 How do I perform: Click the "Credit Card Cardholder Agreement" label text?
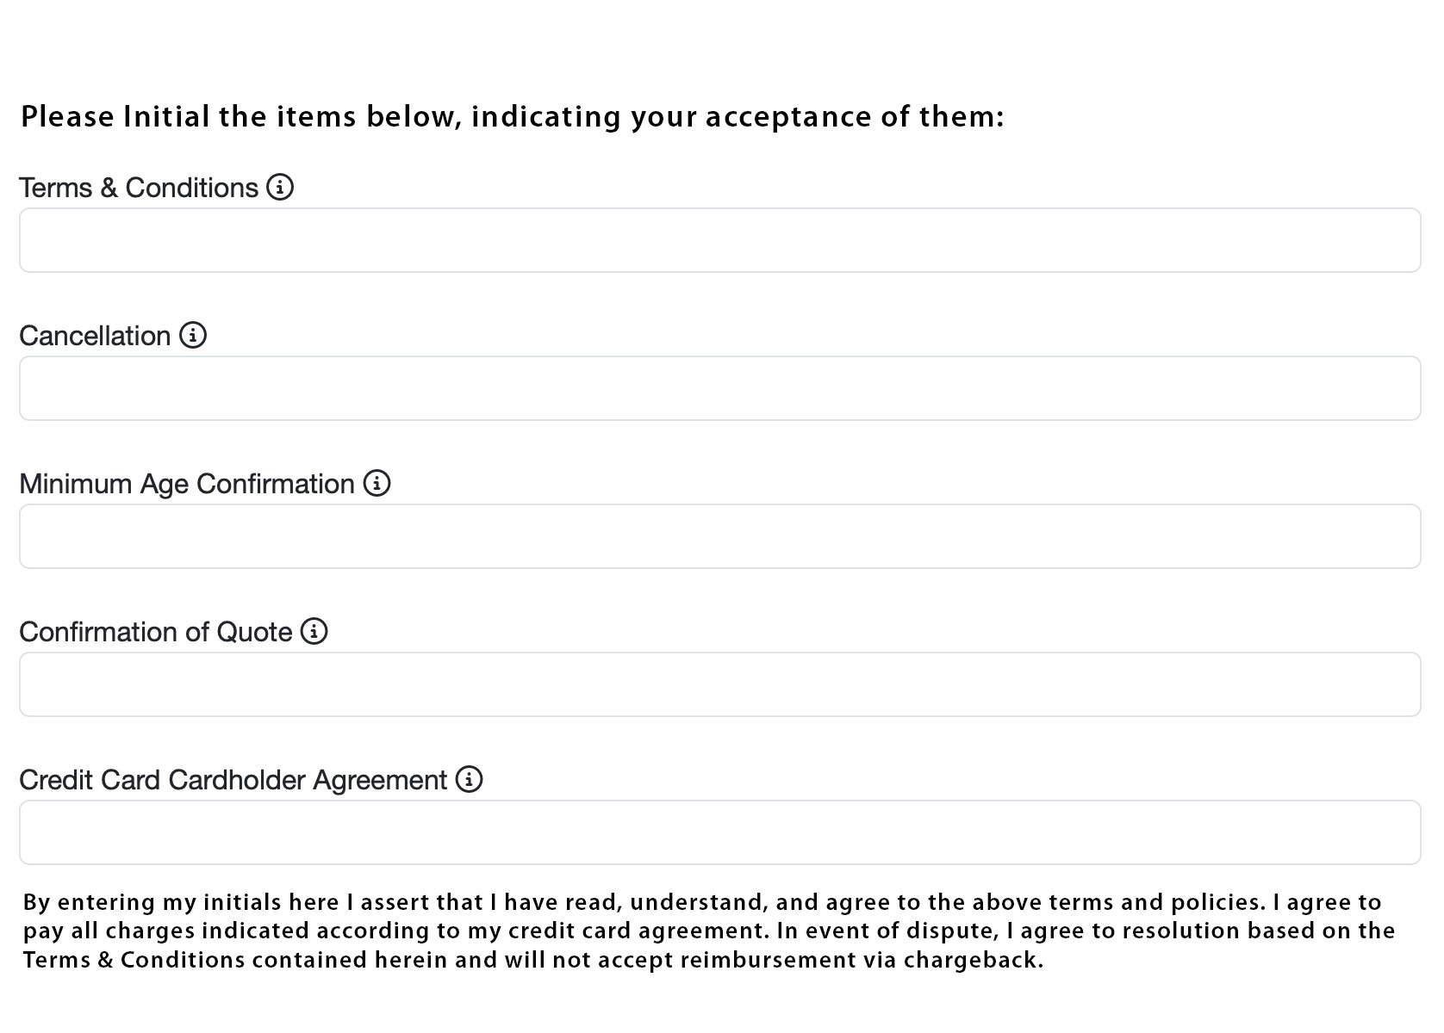[233, 780]
